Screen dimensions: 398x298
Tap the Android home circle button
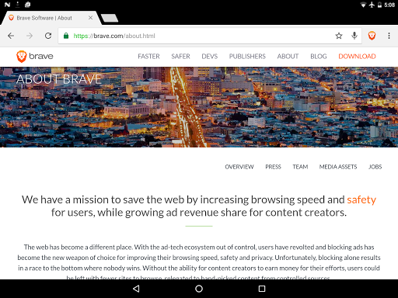pyautogui.click(x=199, y=289)
